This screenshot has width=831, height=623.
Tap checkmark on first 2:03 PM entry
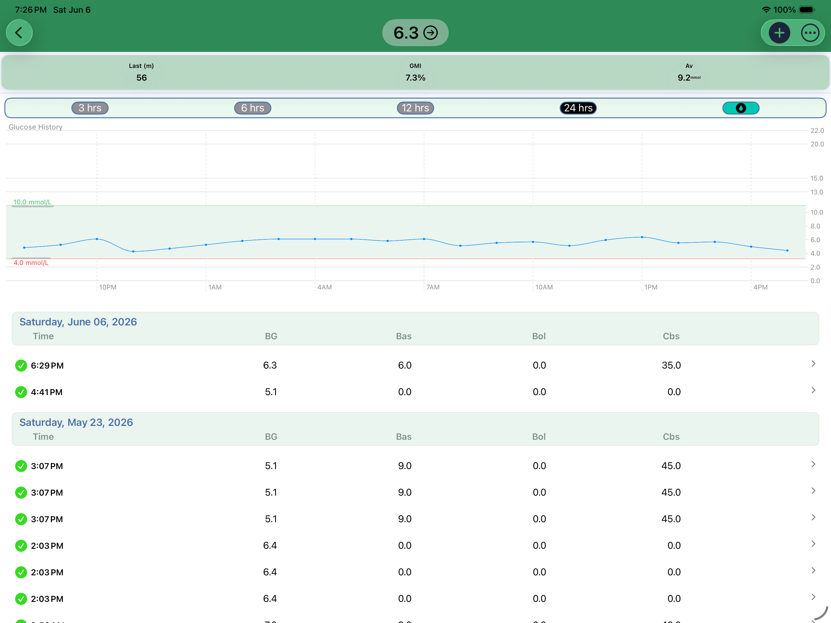coord(21,546)
